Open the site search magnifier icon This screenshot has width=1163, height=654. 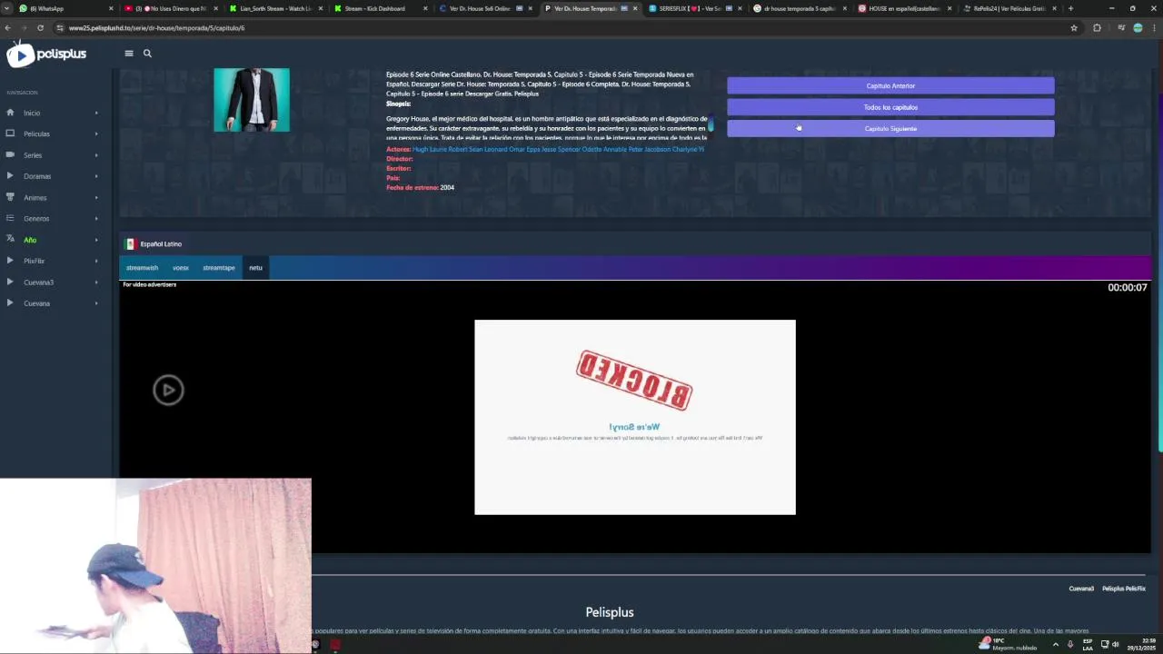point(147,54)
